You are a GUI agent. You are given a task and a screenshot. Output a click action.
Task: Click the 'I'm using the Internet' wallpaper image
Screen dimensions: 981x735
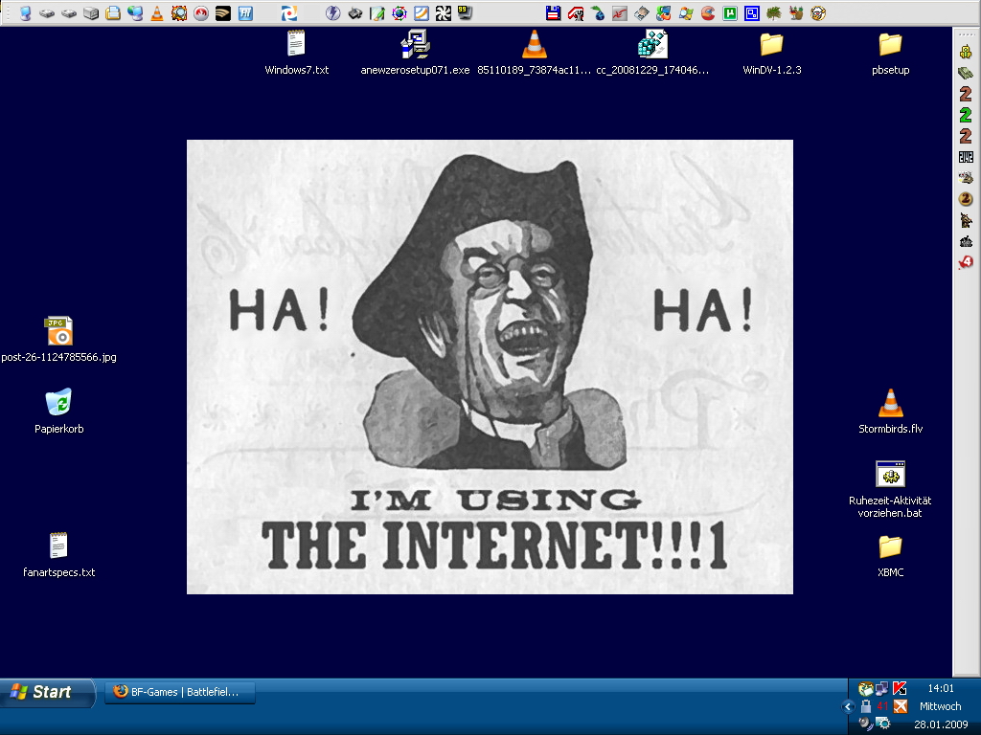coord(490,367)
